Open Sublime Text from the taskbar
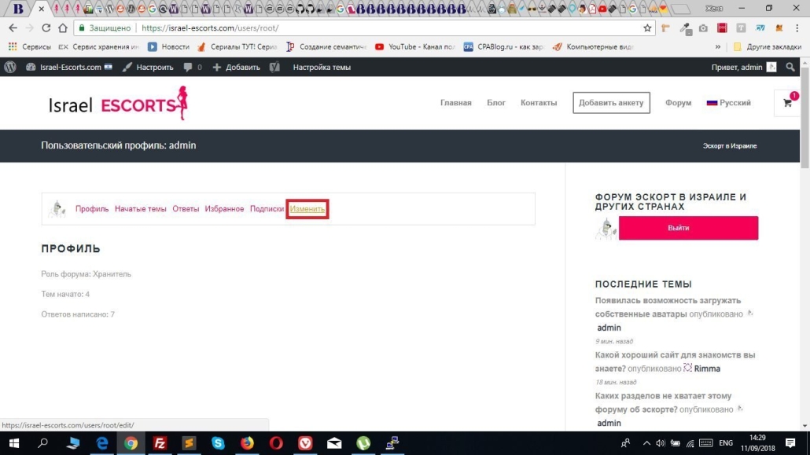The height and width of the screenshot is (455, 810). click(189, 443)
